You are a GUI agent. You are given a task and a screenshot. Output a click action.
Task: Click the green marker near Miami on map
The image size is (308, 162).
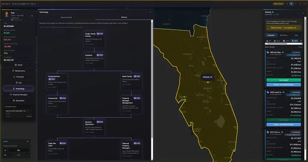[x=234, y=150]
